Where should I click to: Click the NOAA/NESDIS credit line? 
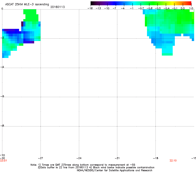pyautogui.click(x=114, y=170)
